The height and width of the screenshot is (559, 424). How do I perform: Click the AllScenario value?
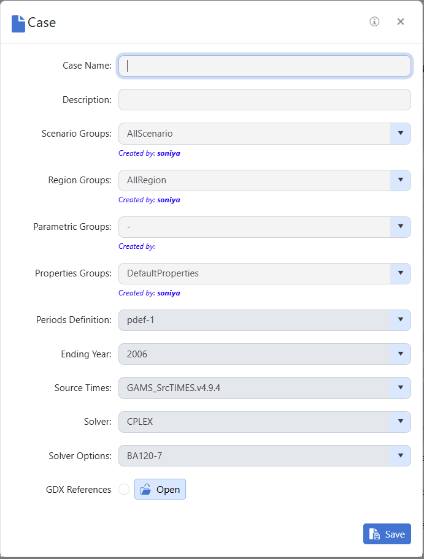(x=150, y=134)
